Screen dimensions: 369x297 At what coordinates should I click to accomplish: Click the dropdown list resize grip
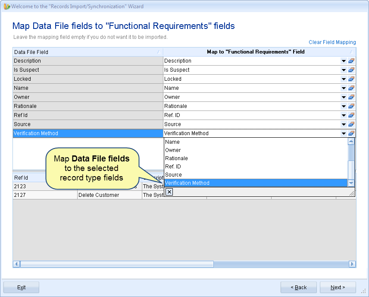point(352,193)
